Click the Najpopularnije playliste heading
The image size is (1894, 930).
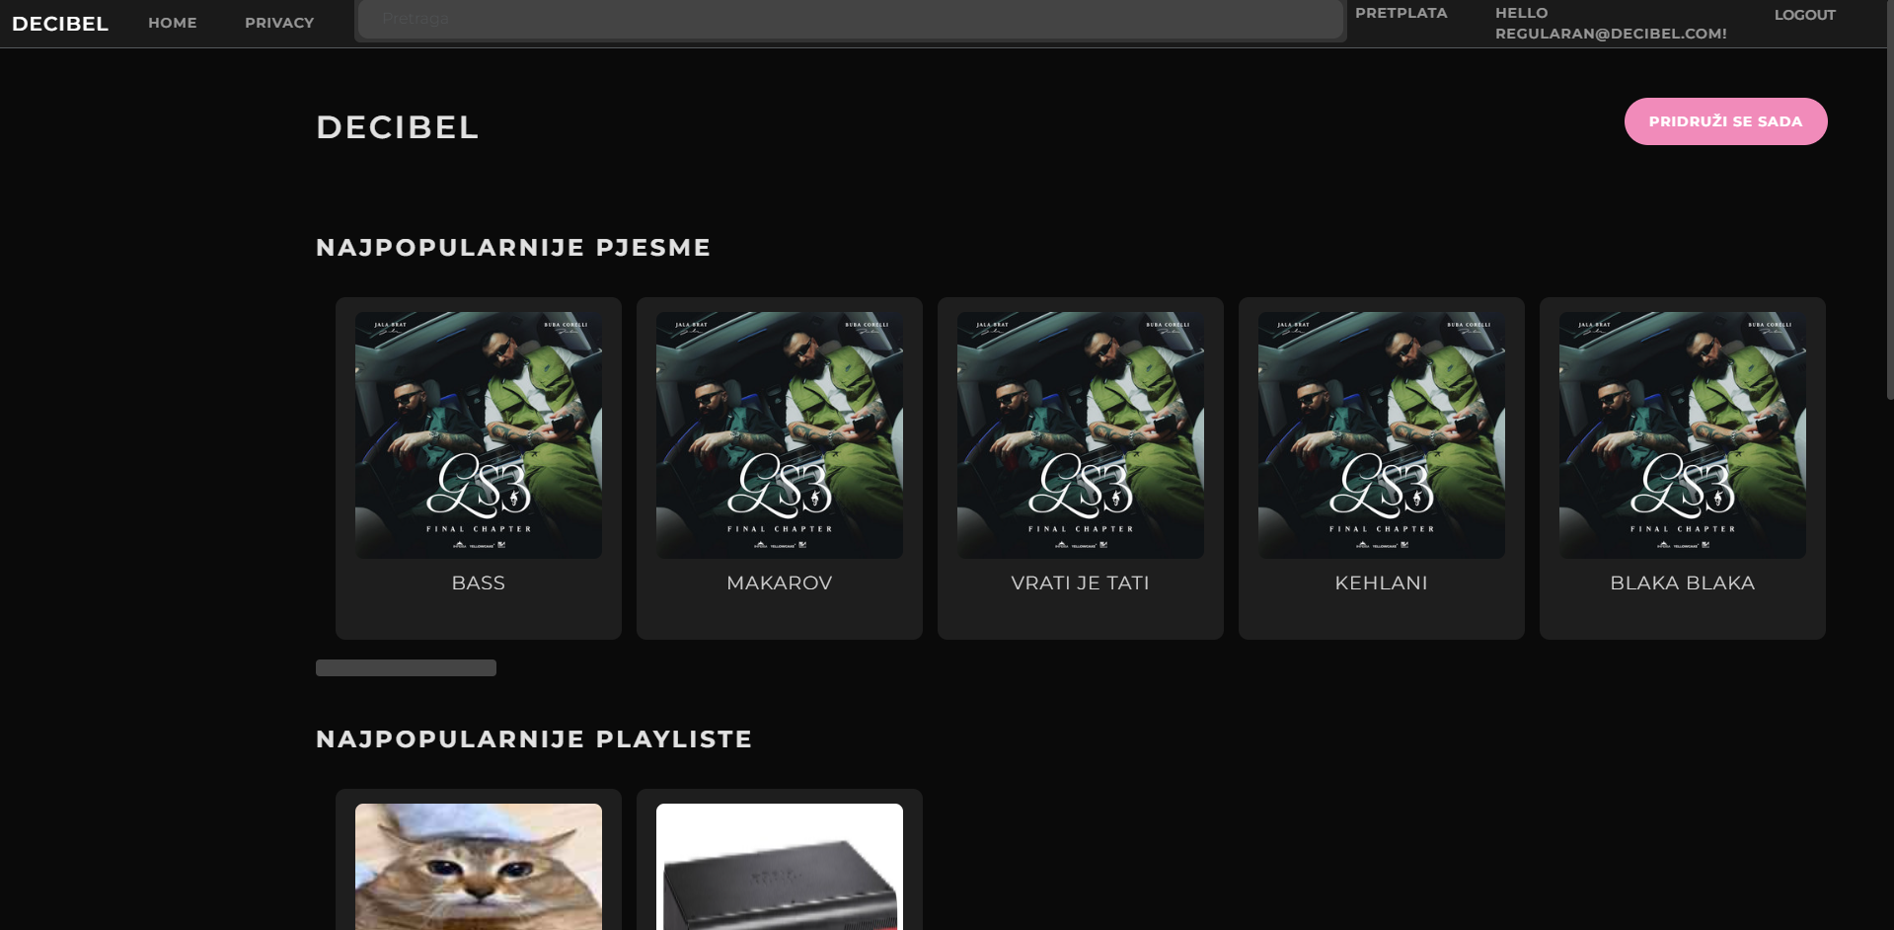[x=534, y=738]
